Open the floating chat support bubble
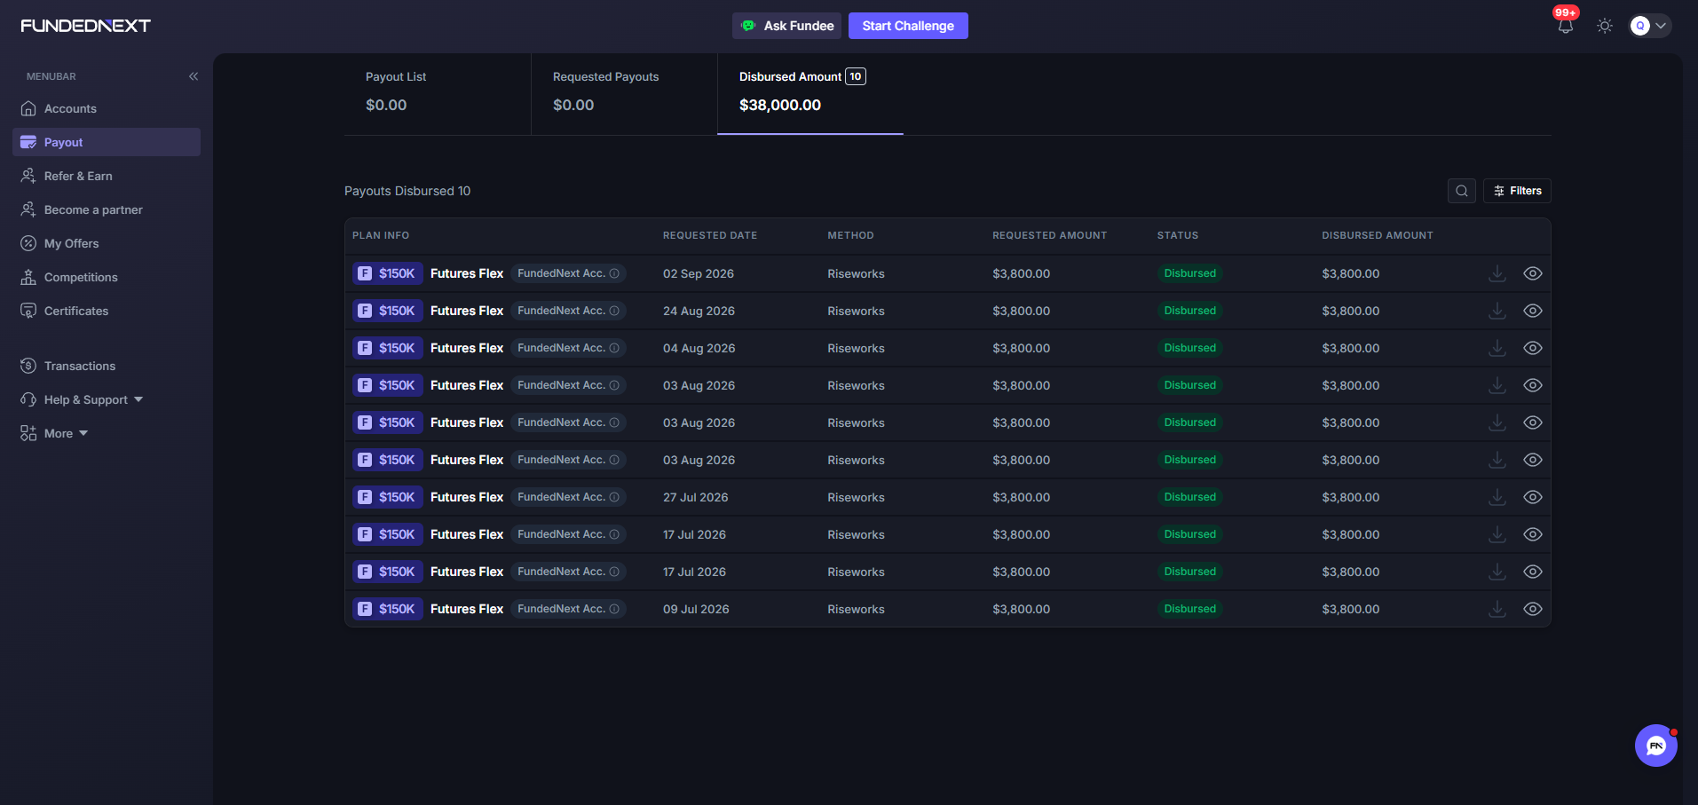 pos(1656,746)
